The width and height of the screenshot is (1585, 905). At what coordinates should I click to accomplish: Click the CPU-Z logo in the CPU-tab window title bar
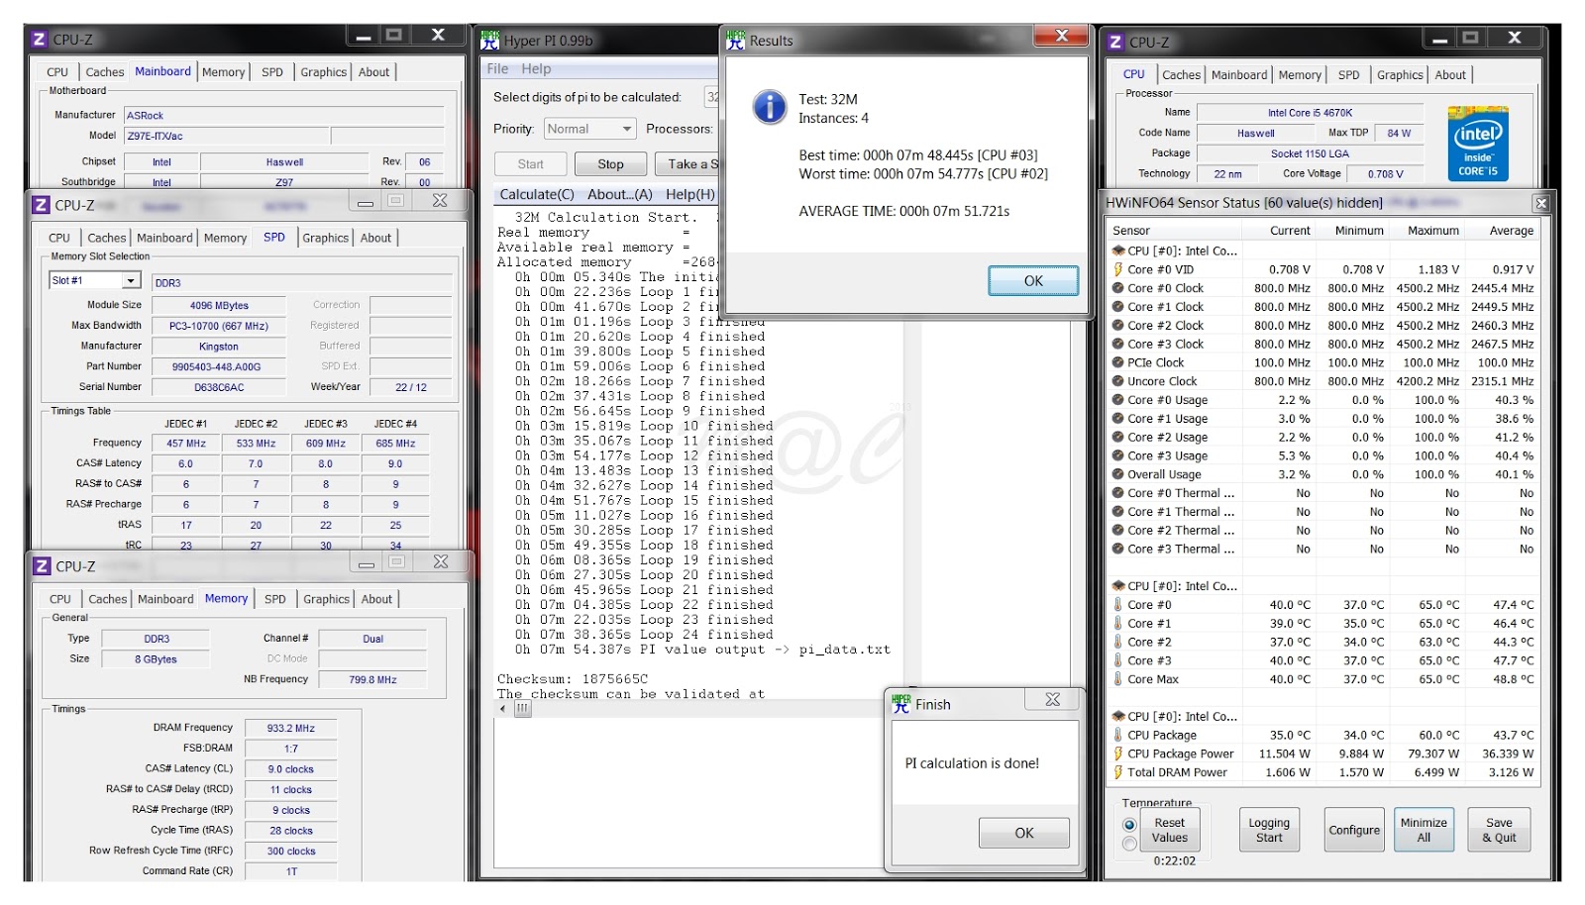coord(1116,42)
